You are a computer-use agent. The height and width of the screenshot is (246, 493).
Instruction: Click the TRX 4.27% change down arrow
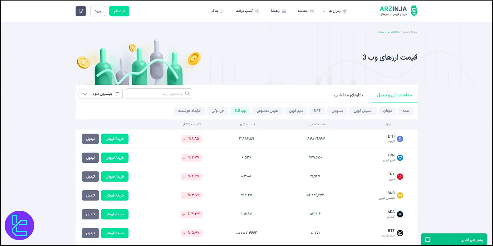click(184, 177)
